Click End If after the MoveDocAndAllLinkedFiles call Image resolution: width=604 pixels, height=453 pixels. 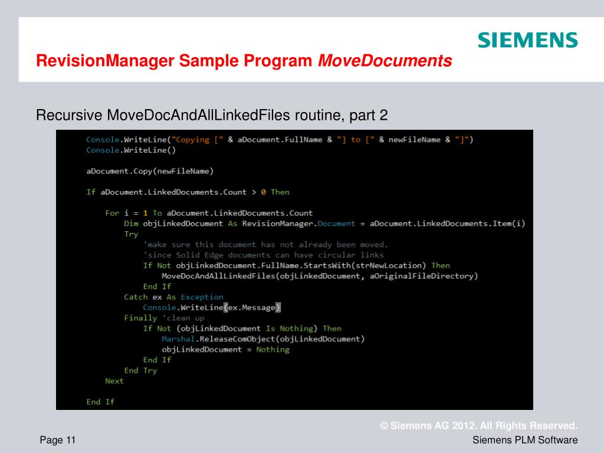point(157,286)
